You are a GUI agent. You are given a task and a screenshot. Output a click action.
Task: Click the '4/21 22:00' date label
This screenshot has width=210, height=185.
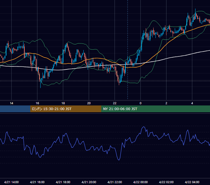pyautogui.click(x=115, y=182)
